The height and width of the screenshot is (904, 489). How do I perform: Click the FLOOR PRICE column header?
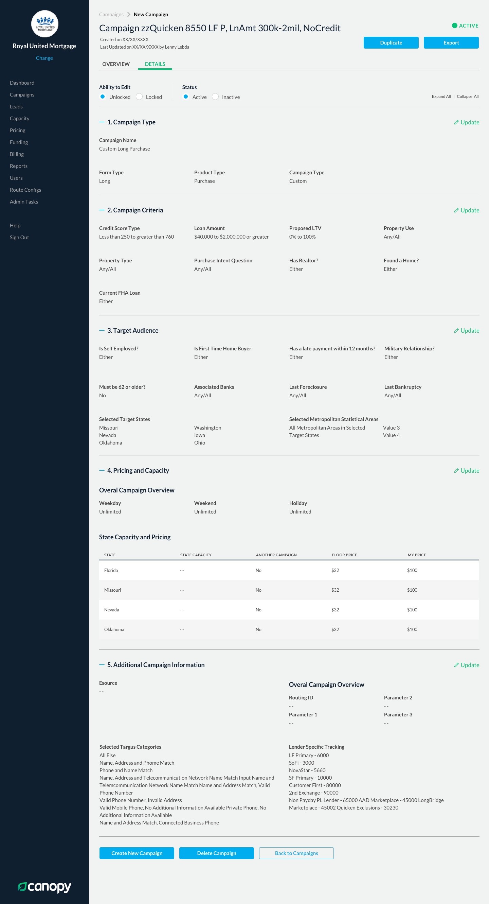(344, 555)
